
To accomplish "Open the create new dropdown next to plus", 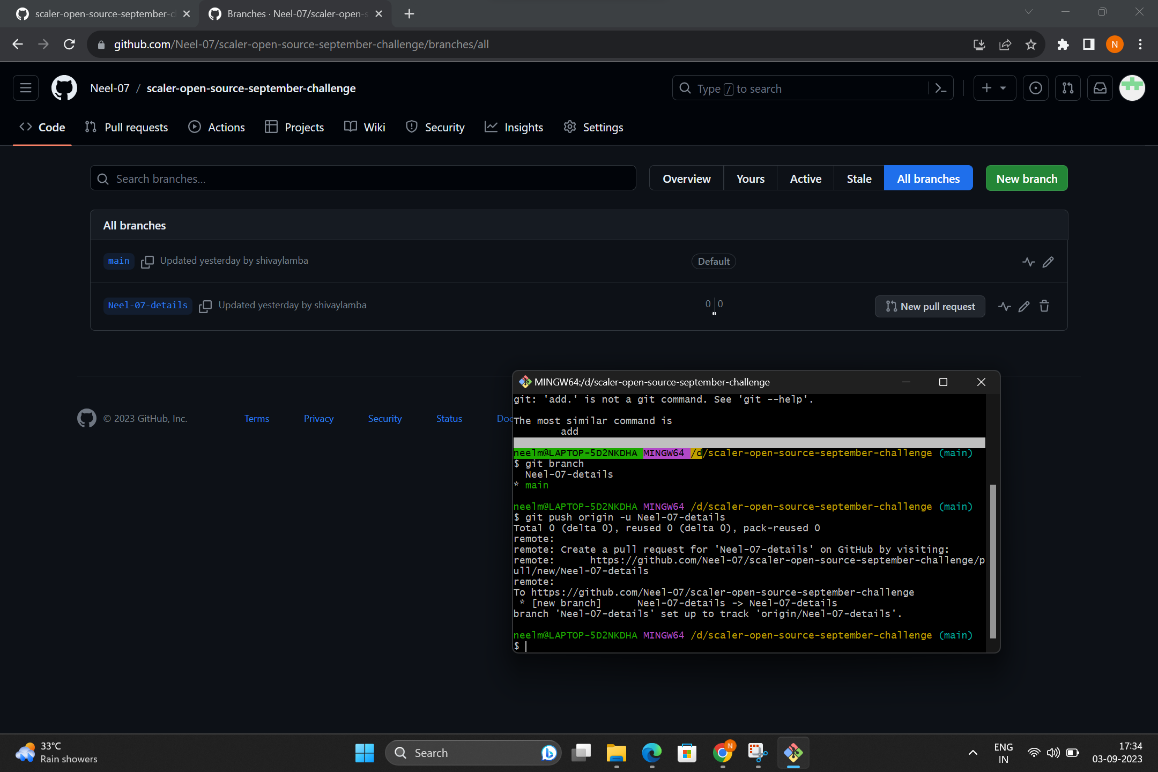I will point(994,88).
